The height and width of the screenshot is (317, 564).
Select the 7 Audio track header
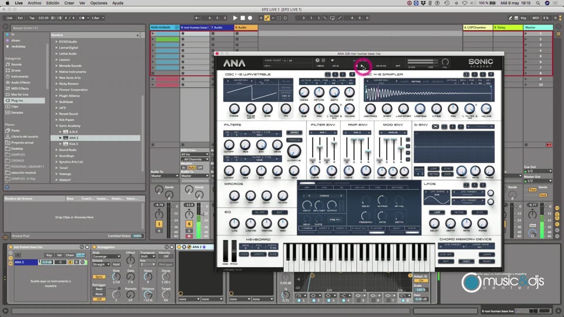pyautogui.click(x=222, y=28)
